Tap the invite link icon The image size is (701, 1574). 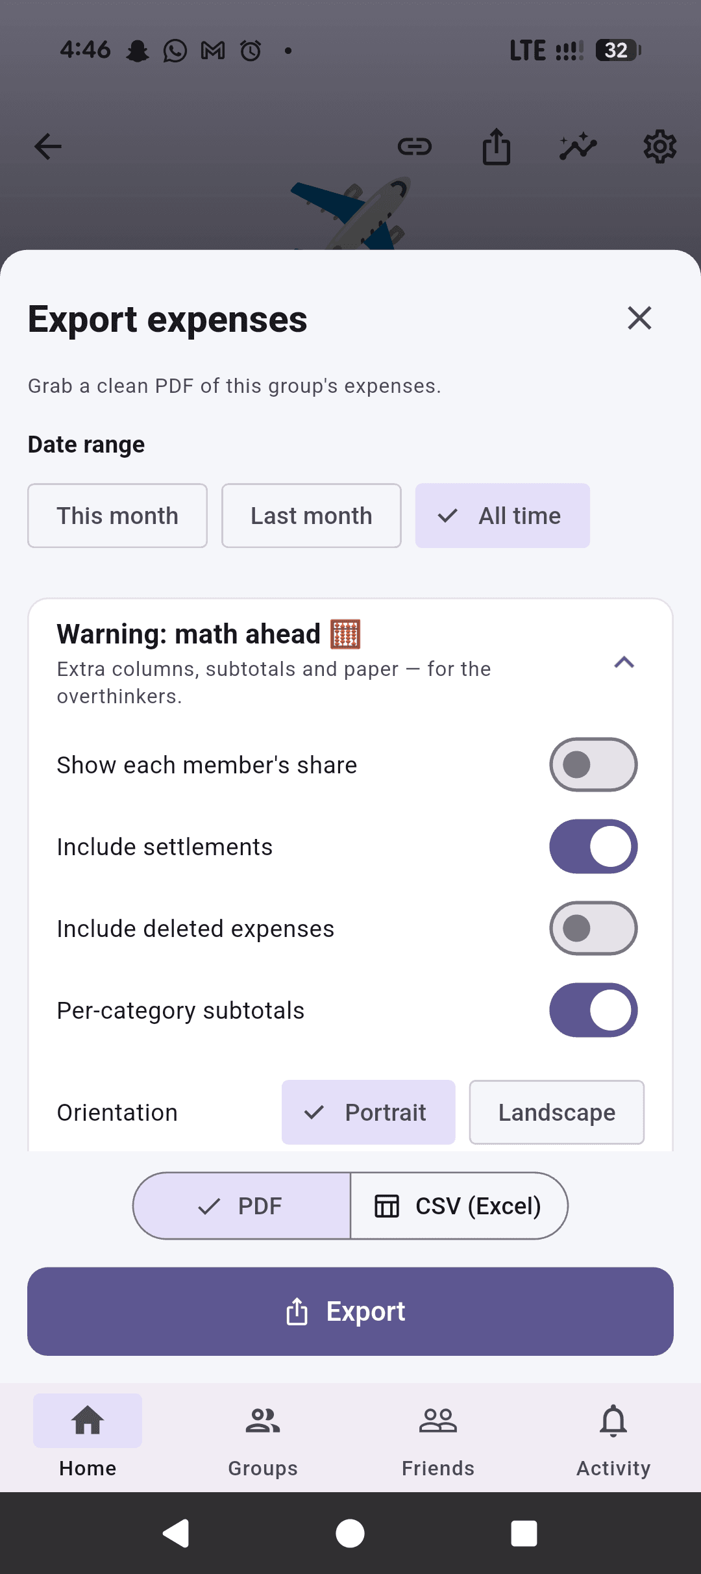click(x=415, y=147)
